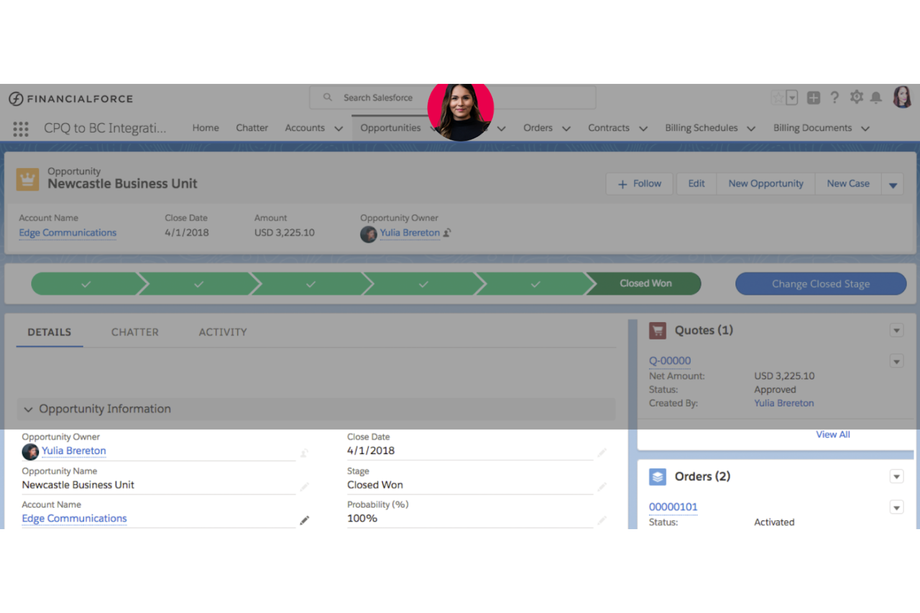Switch to the DETAILS tab
Screen dimensions: 920x613
tap(49, 332)
